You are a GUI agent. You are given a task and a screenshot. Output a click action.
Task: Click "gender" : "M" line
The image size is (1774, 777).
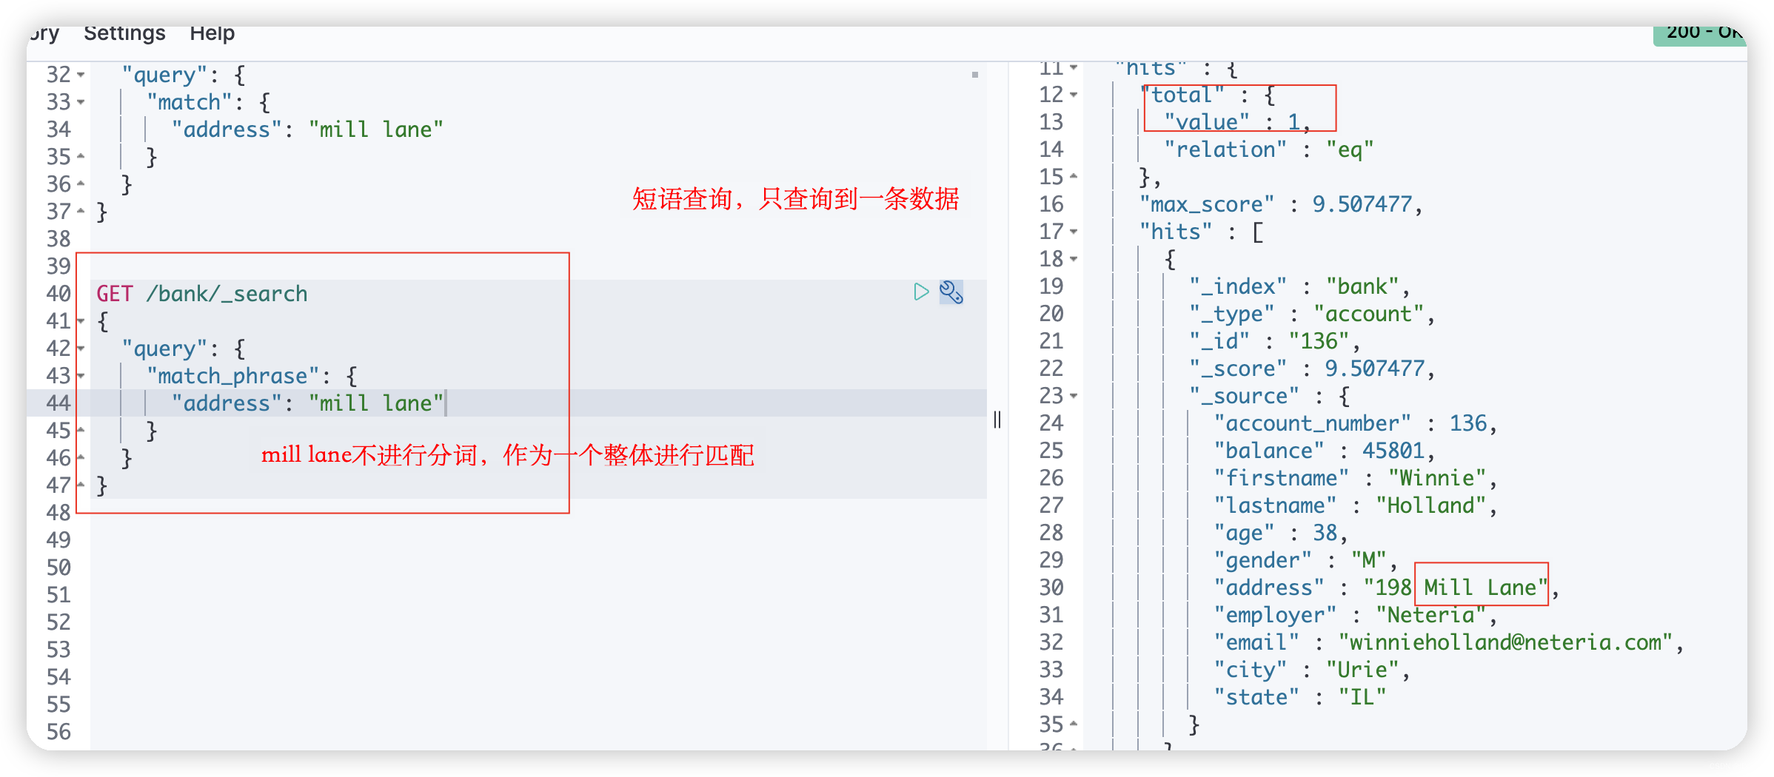pyautogui.click(x=1305, y=560)
